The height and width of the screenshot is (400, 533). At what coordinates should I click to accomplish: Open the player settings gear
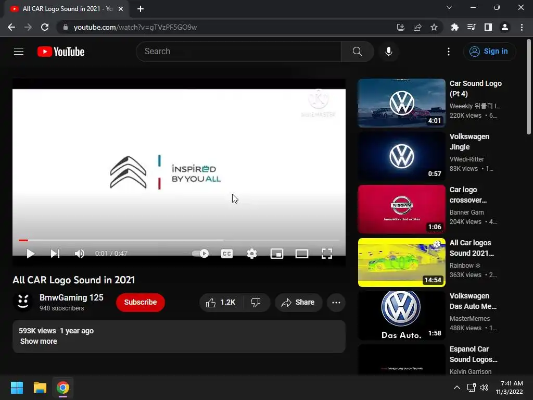[252, 254]
